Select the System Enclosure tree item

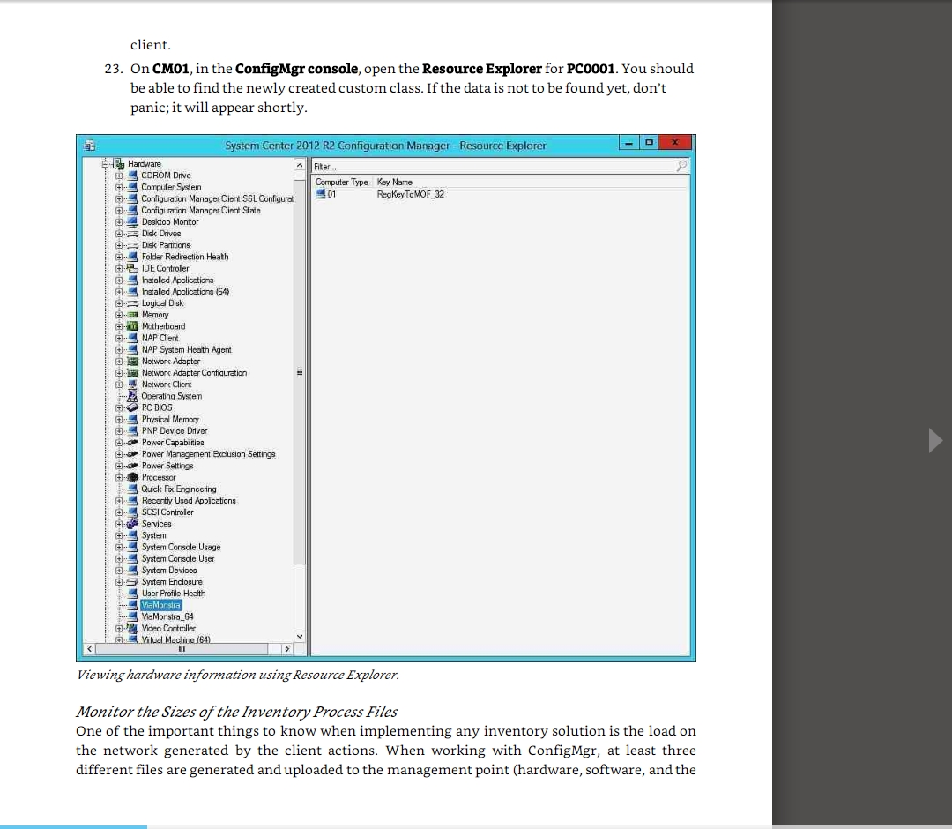coord(172,582)
